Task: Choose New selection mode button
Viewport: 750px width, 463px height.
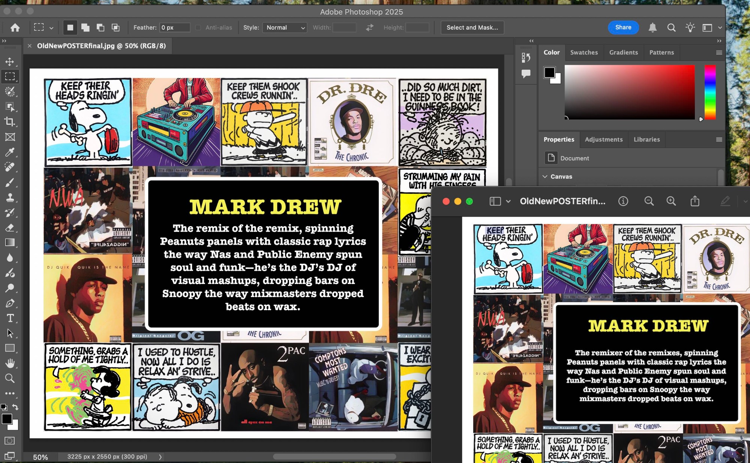Action: point(70,27)
